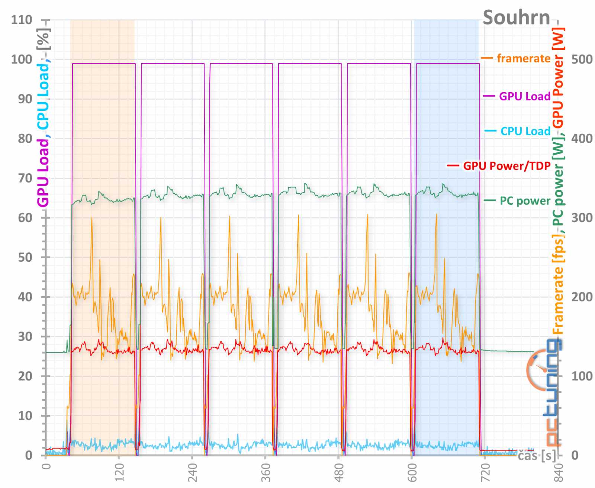The image size is (595, 488).
Task: Click the red GPU Power/TDP legend marker
Action: [x=453, y=166]
